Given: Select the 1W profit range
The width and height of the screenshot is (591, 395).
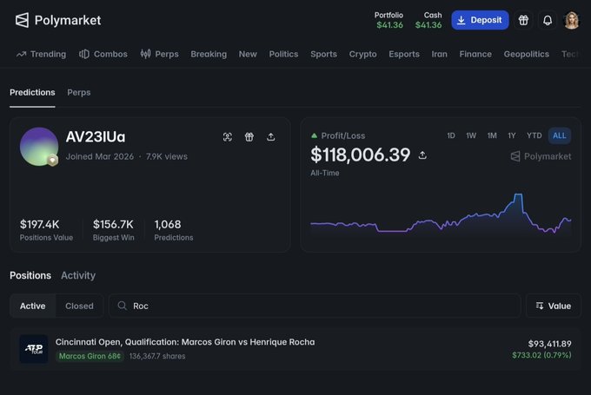Looking at the screenshot, I should point(471,135).
